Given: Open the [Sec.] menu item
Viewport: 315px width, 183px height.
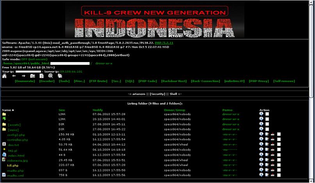Looking at the screenshot, I should (x=116, y=81).
